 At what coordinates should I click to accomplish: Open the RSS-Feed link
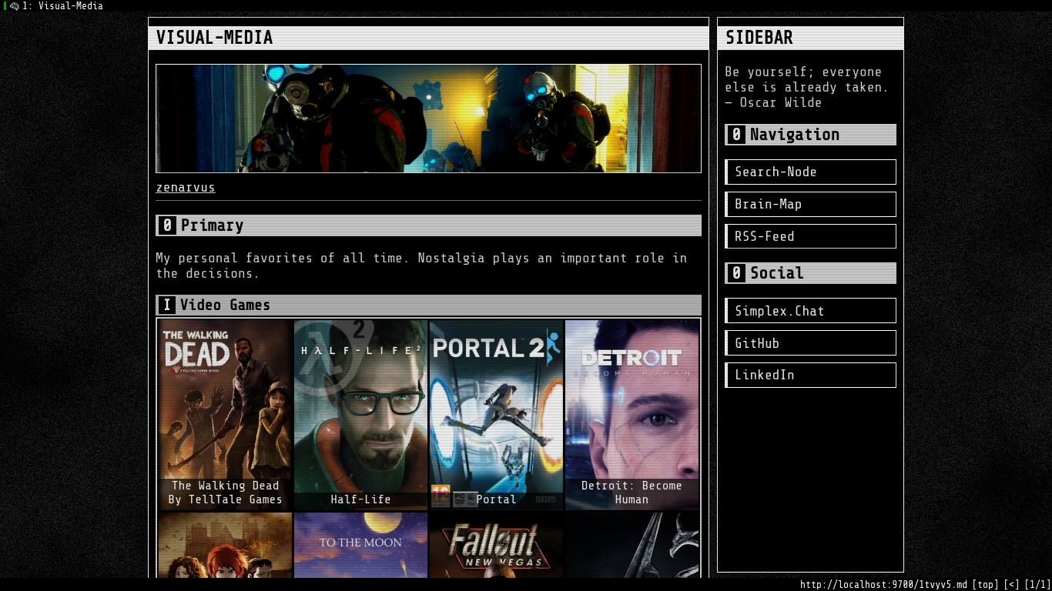pyautogui.click(x=810, y=237)
